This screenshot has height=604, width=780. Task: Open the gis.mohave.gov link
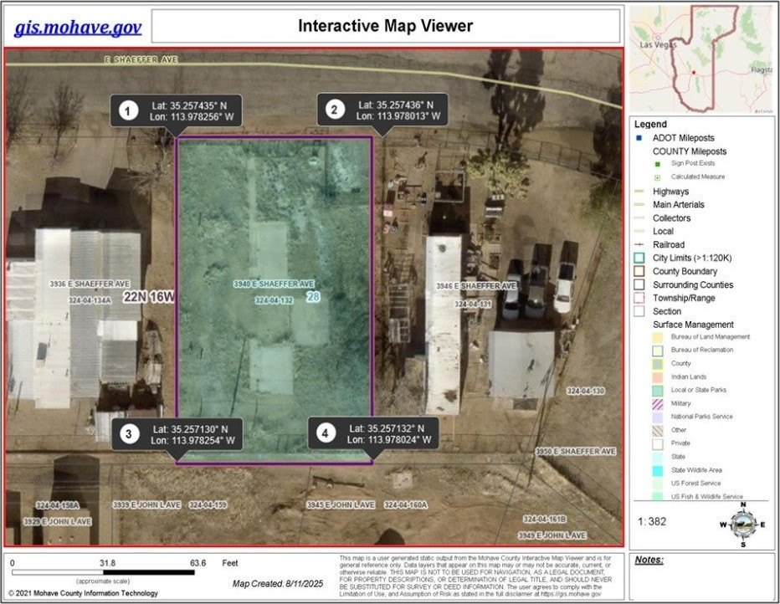78,28
